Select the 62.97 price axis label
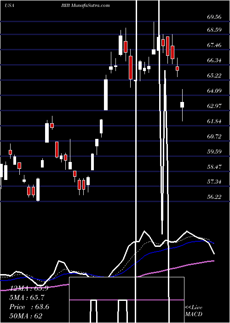Image resolution: width=230 pixels, height=323 pixels. point(214,106)
